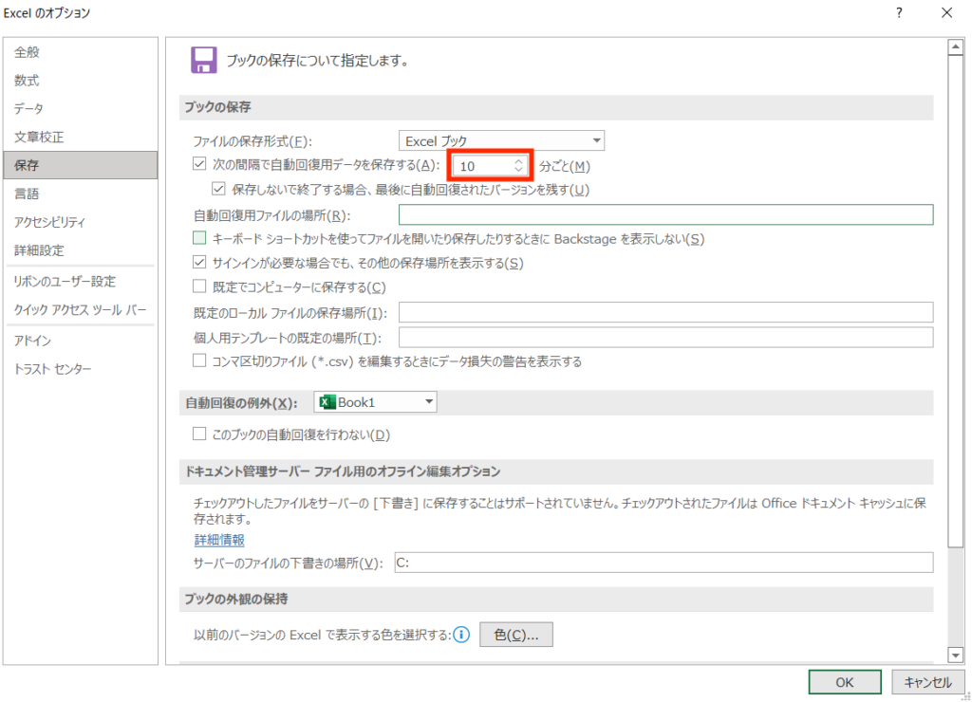972x702 pixels.
Task: Click the help question mark icon
Action: click(x=898, y=13)
